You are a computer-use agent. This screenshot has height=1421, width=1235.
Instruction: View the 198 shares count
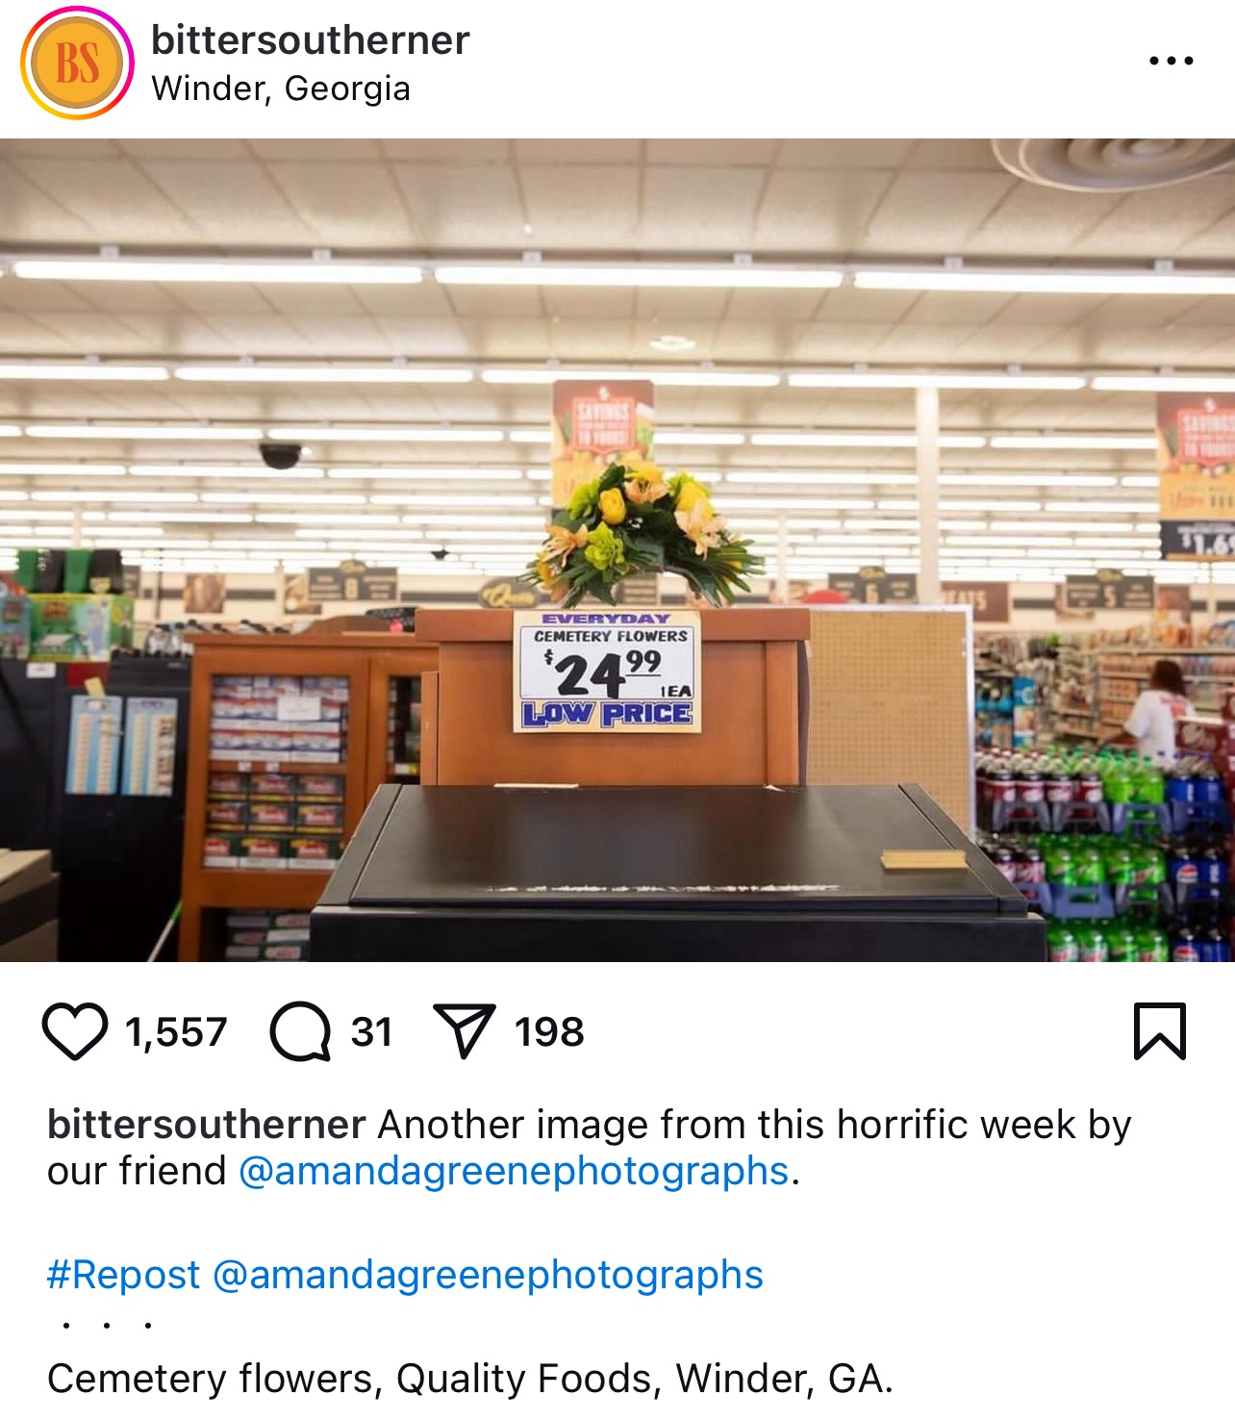coord(549,1032)
